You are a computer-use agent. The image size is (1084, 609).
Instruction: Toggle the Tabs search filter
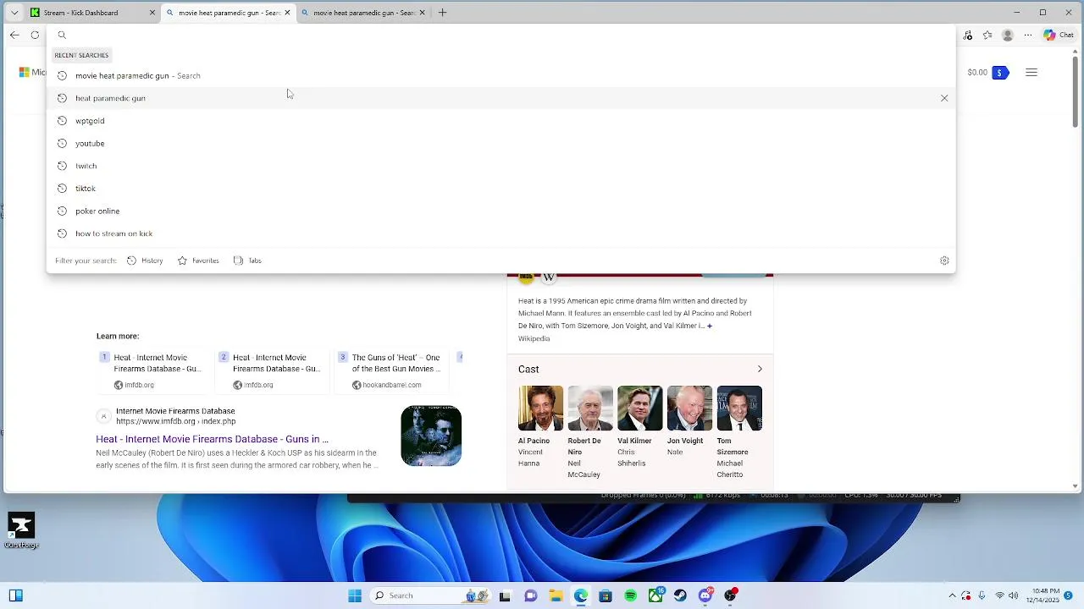tap(247, 261)
